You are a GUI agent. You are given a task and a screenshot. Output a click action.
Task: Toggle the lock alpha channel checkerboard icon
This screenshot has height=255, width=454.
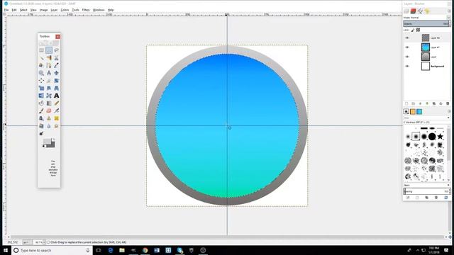pos(418,30)
